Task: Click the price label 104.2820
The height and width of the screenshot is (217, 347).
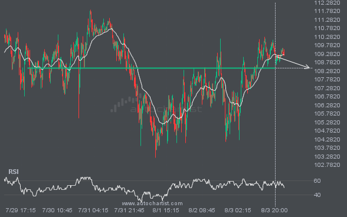Action: coord(327,140)
